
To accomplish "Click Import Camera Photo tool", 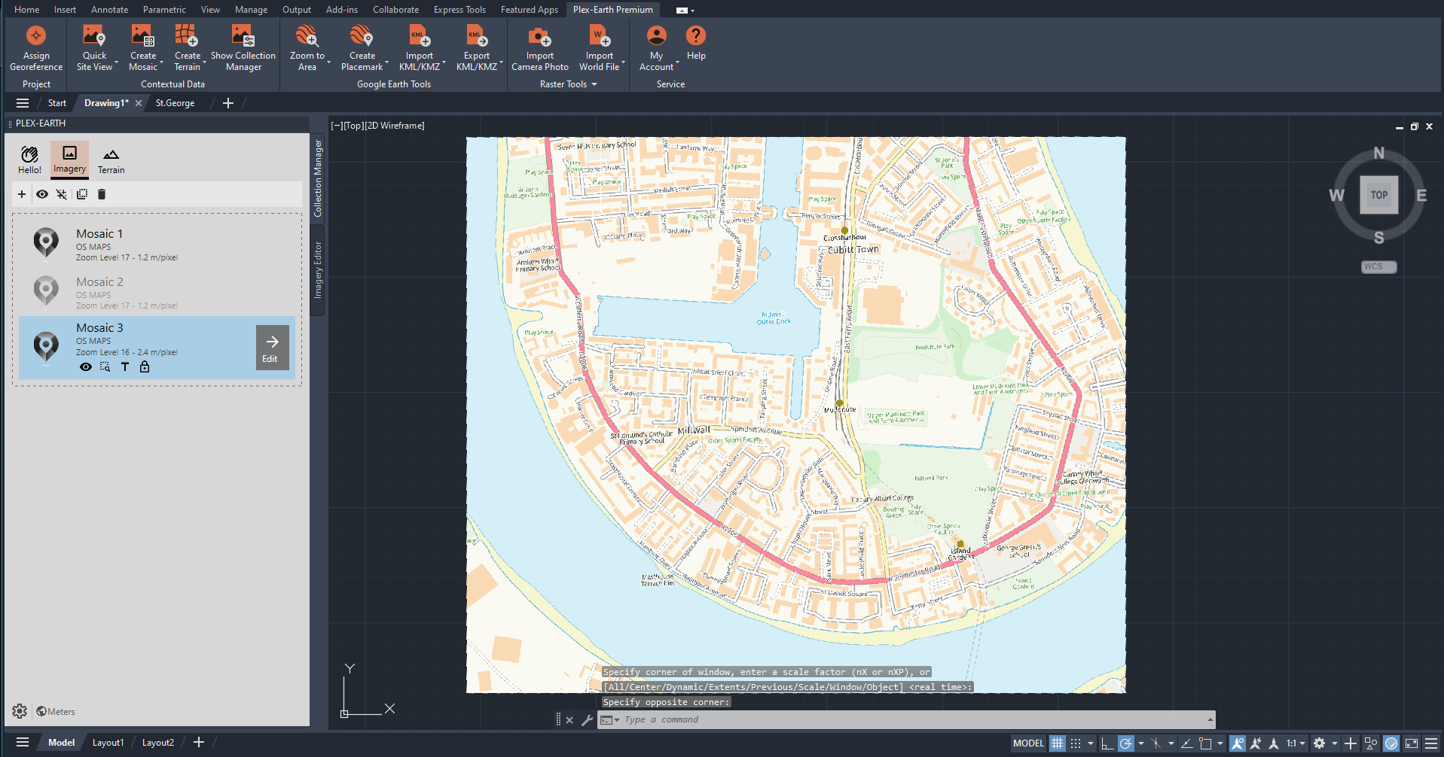I will [540, 48].
